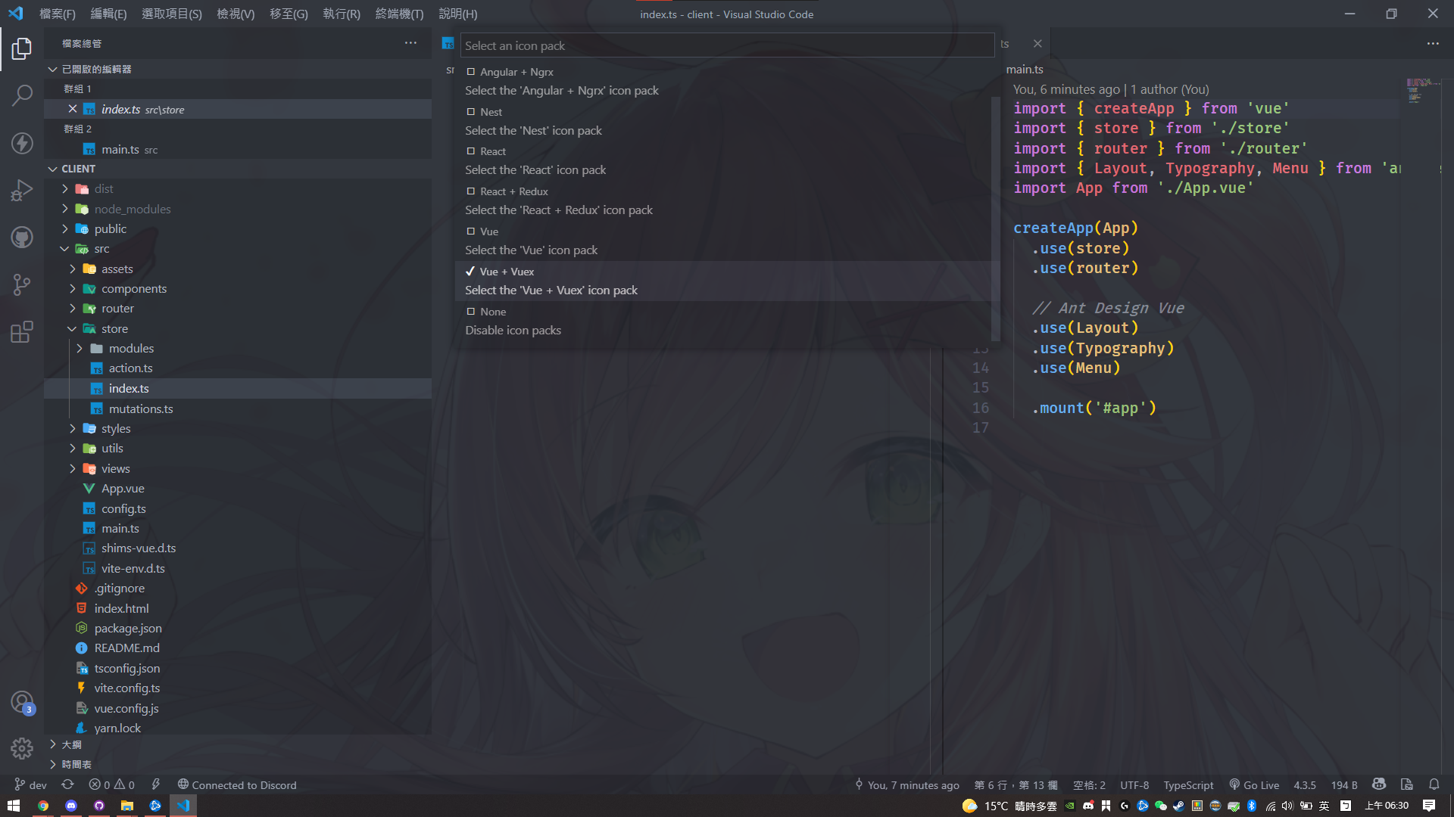Check the Vue icon pack option
Viewport: 1454px width, 817px height.
tap(470, 231)
